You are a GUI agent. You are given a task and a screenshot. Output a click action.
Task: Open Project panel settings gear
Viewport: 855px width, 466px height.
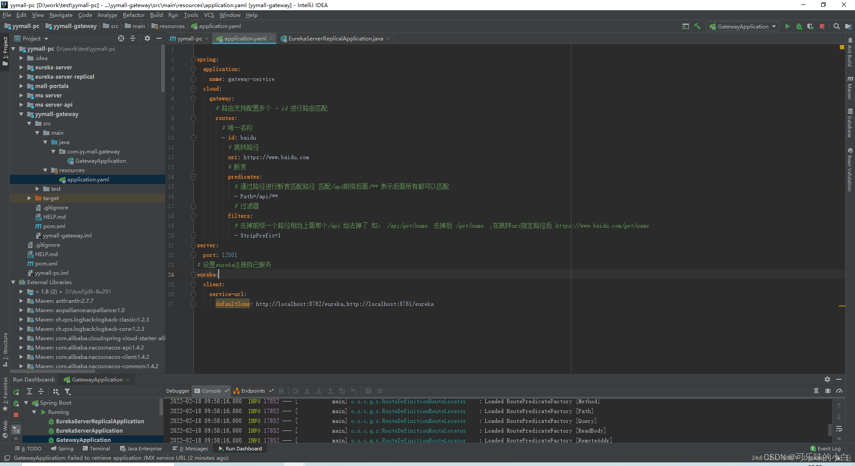(147, 39)
